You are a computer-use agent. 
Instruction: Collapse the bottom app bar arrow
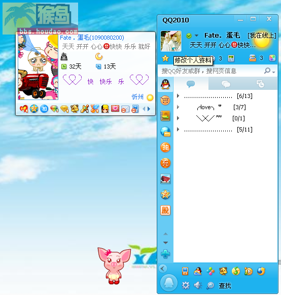click(x=163, y=269)
